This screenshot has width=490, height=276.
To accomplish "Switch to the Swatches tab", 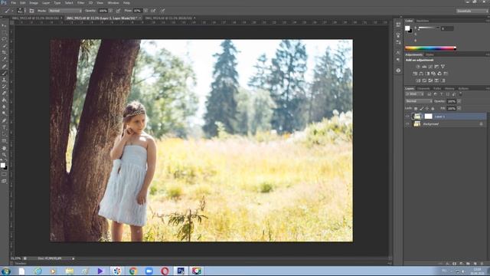I will tap(423, 21).
